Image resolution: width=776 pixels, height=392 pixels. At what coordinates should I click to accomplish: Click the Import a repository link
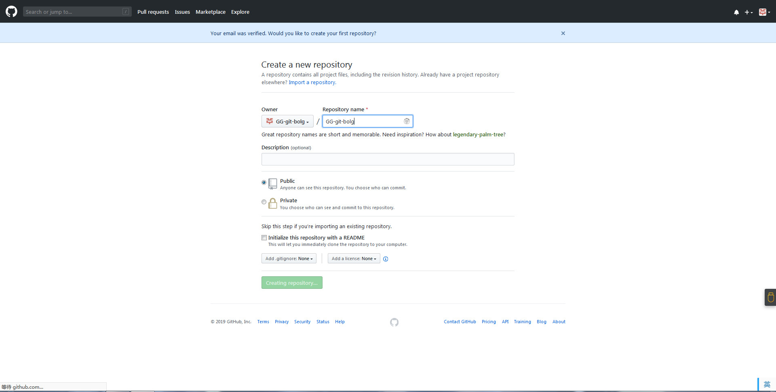(x=312, y=83)
